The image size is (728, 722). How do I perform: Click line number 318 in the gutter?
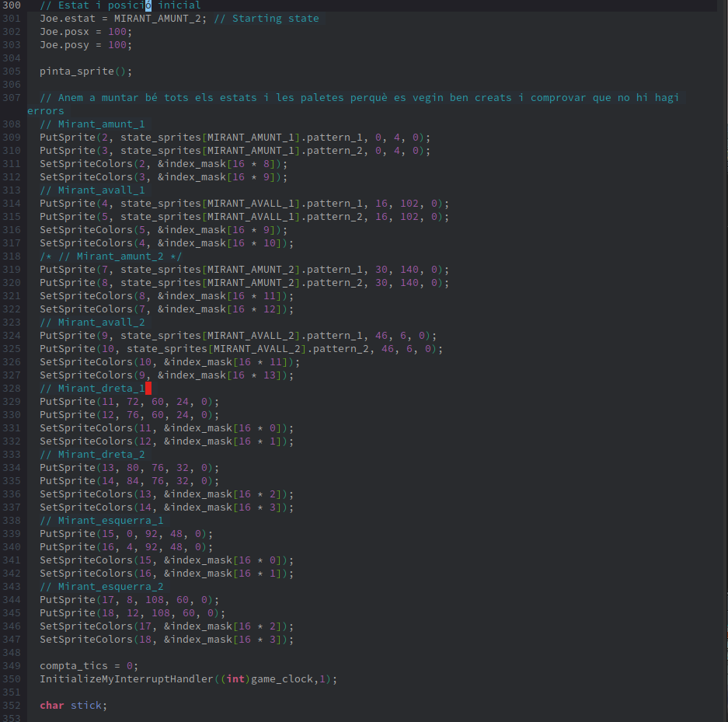12,256
